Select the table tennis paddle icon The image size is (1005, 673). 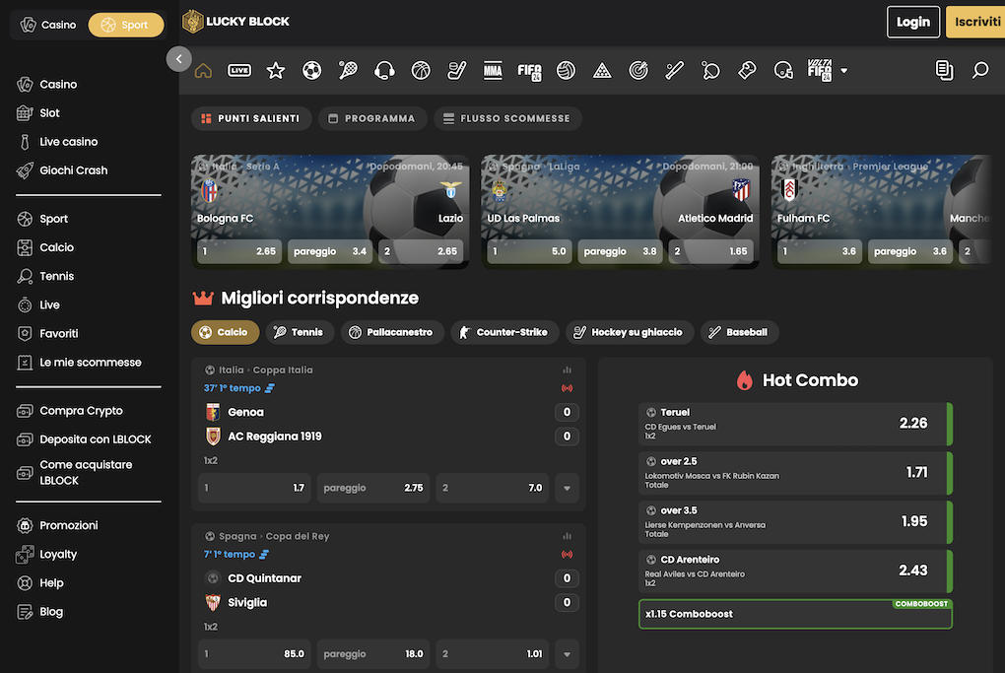click(710, 71)
